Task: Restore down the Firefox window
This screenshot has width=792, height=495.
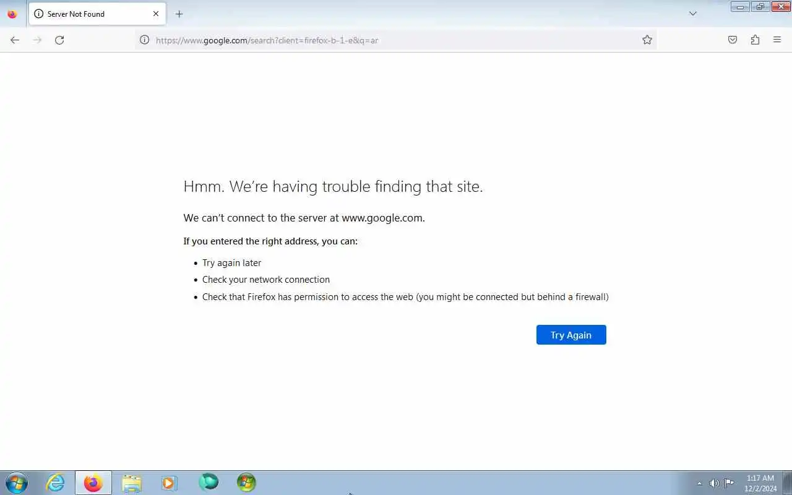Action: pyautogui.click(x=760, y=7)
